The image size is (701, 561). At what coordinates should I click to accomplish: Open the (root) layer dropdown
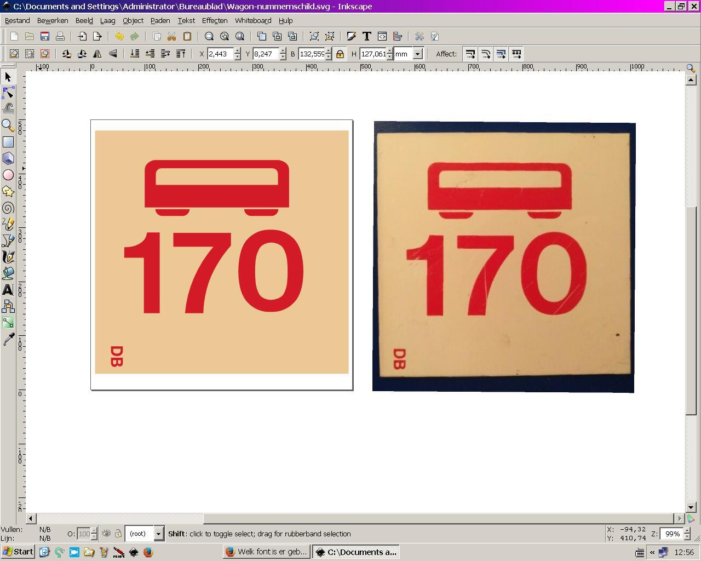158,533
